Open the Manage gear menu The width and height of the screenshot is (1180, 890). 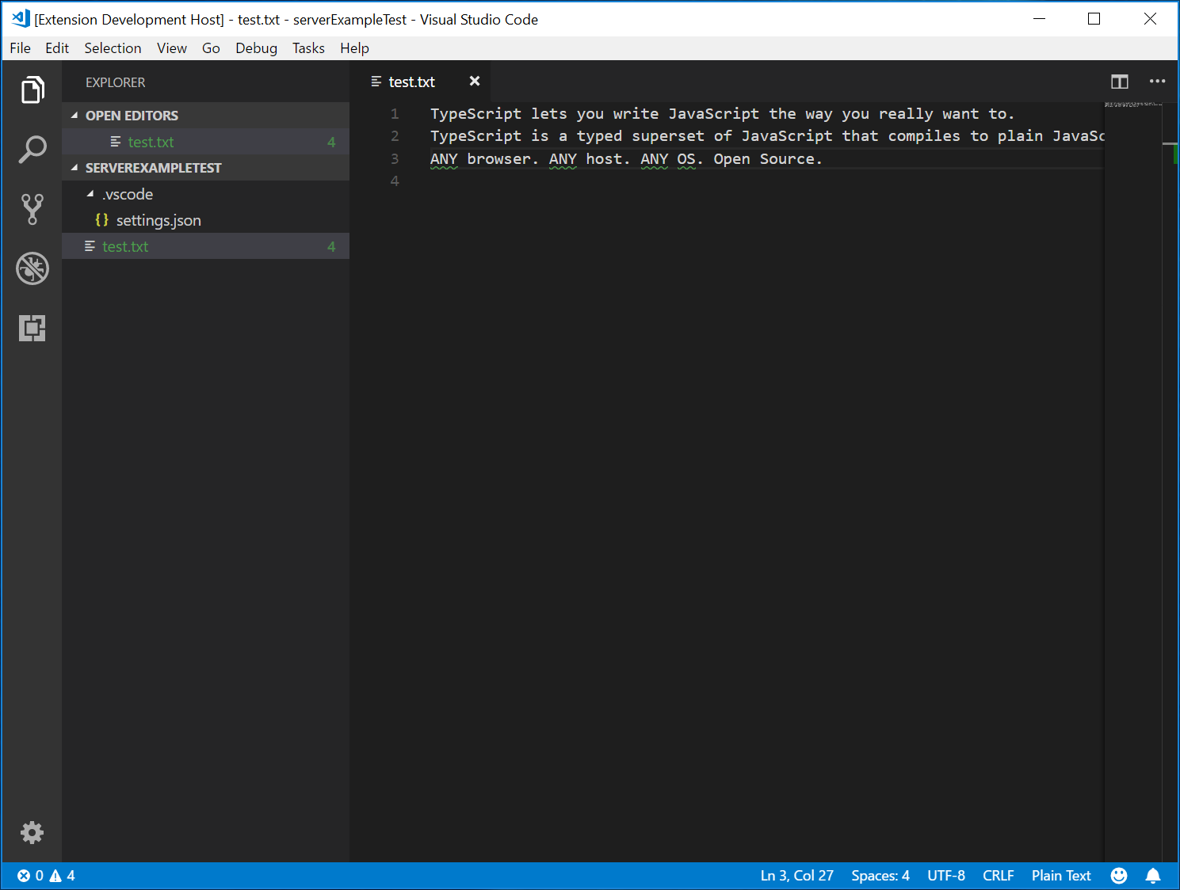[x=32, y=832]
